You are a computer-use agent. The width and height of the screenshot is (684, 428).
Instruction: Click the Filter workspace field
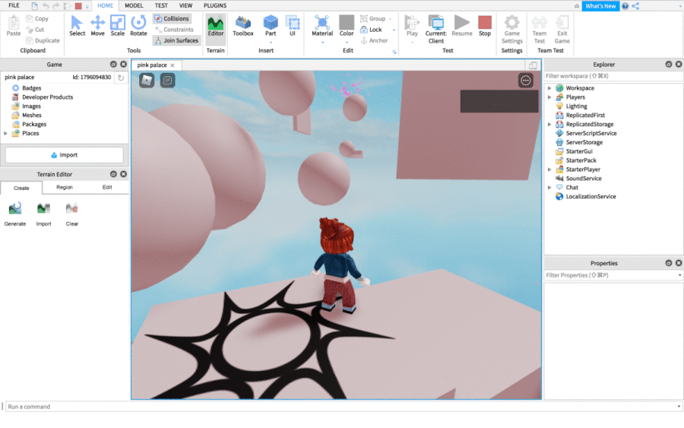pos(613,76)
